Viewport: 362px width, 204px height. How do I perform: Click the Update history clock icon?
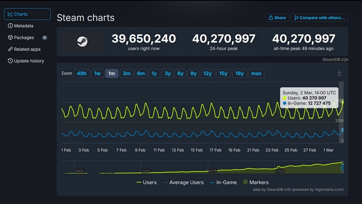pos(10,61)
